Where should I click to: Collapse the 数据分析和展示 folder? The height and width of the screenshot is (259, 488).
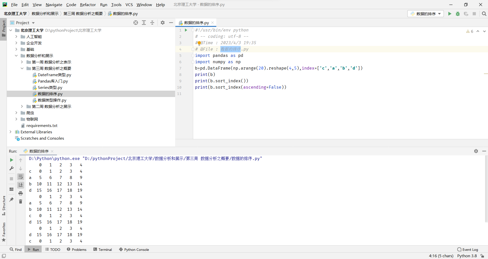pos(16,56)
